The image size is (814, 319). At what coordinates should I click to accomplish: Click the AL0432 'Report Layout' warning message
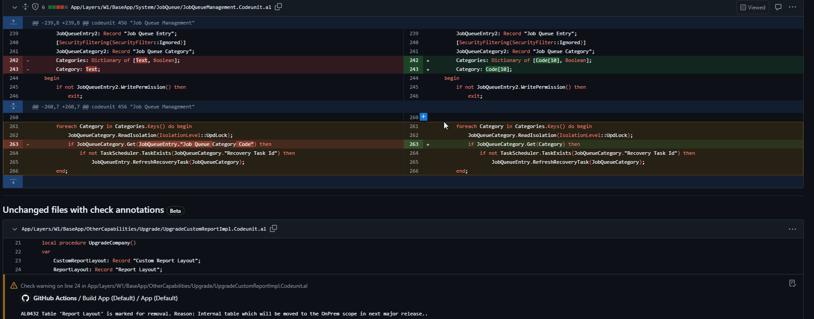(x=224, y=314)
